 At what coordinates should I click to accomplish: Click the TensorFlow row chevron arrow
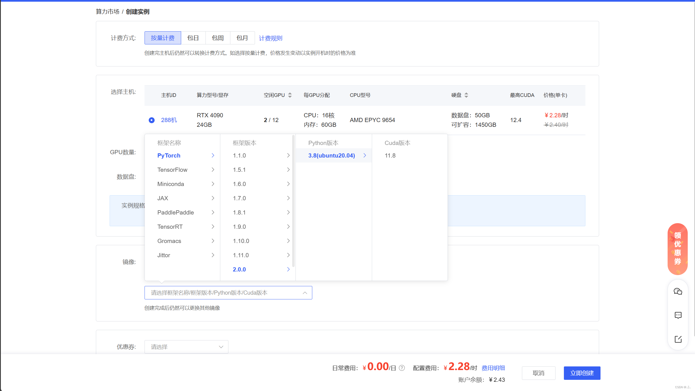[x=213, y=170]
